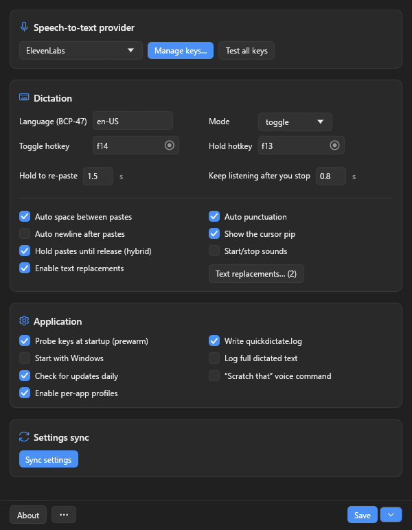Viewport: 412px width, 530px height.
Task: Click the Language (BCP-47) label
Action: coord(53,122)
